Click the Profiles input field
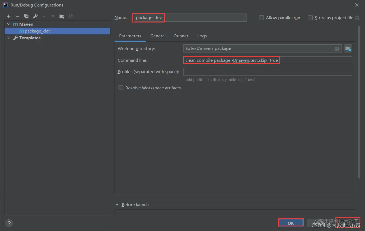Viewport: 365px width, 231px height. point(268,71)
